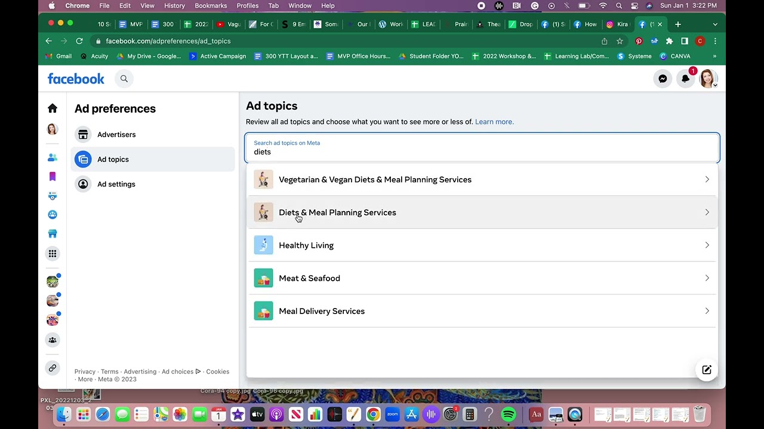The width and height of the screenshot is (764, 429).
Task: Open Chrome's three-dot menu
Action: (x=715, y=41)
